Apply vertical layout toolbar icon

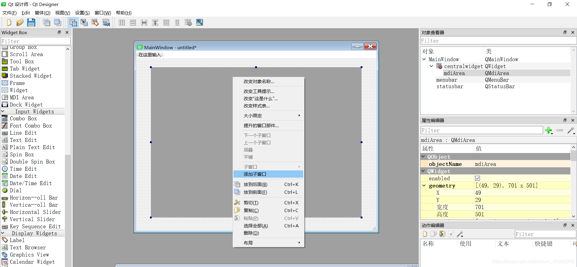(133, 22)
